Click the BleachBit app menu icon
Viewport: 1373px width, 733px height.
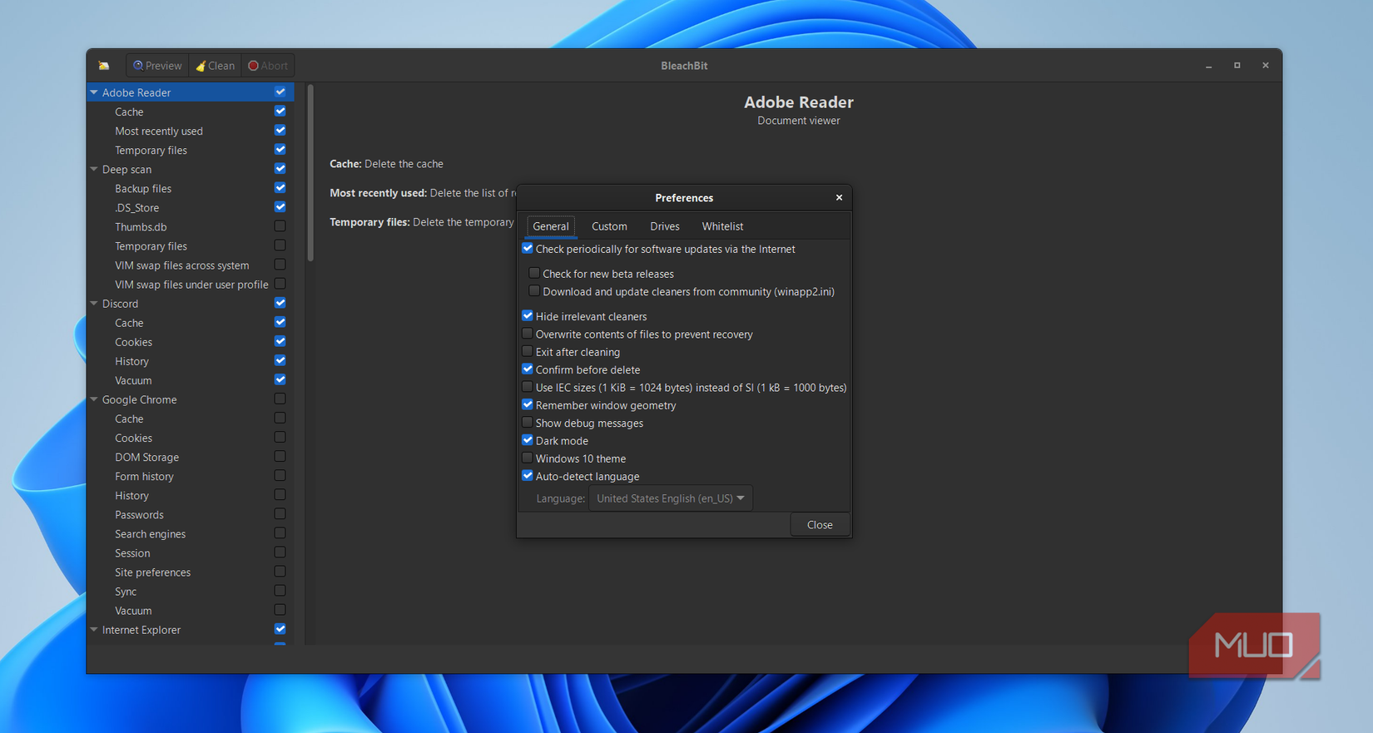point(104,66)
